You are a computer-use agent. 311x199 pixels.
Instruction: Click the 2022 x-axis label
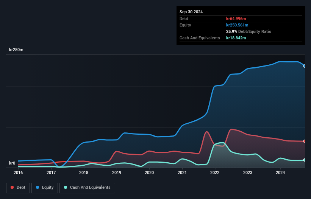point(215,173)
